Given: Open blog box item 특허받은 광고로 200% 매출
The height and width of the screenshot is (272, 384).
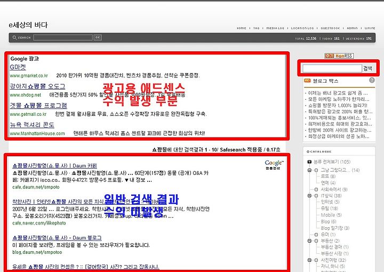Looking at the screenshot, I should pos(340,111).
